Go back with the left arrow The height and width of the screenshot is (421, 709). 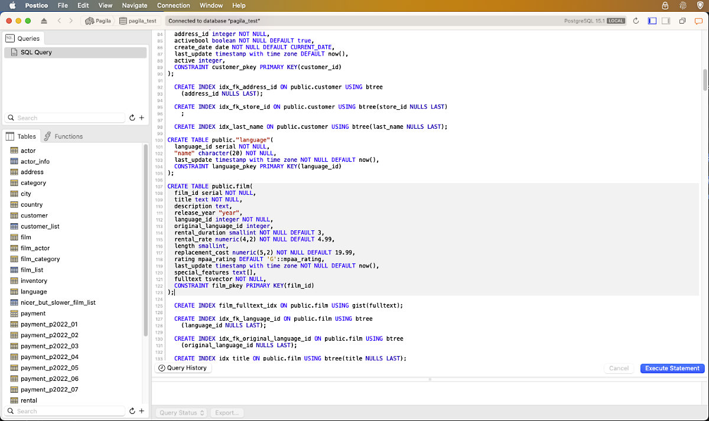click(59, 21)
